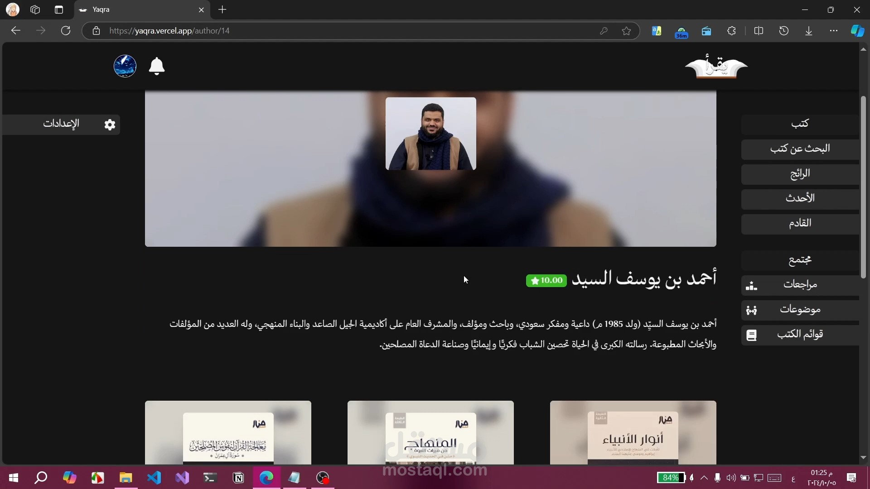Open browser extensions puzzle icon
870x489 pixels.
[x=731, y=31]
